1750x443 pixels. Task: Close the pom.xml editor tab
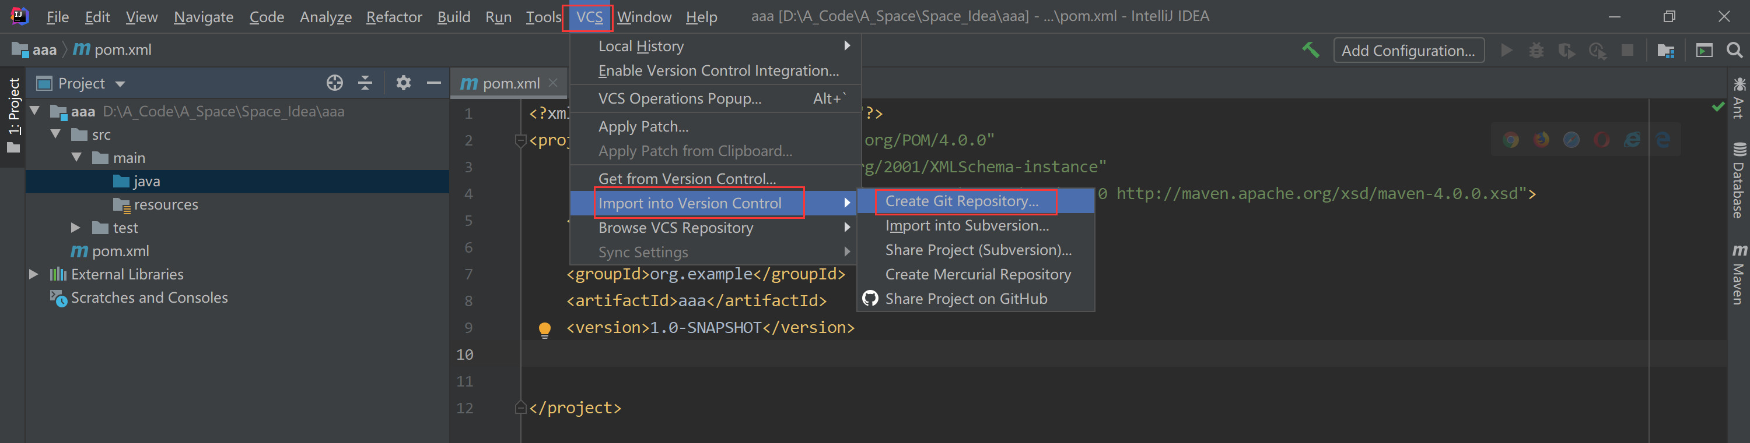553,83
